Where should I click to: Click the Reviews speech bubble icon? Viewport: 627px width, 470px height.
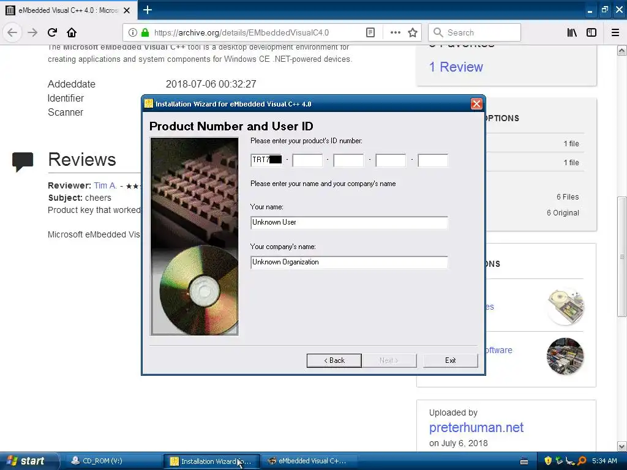pos(23,162)
